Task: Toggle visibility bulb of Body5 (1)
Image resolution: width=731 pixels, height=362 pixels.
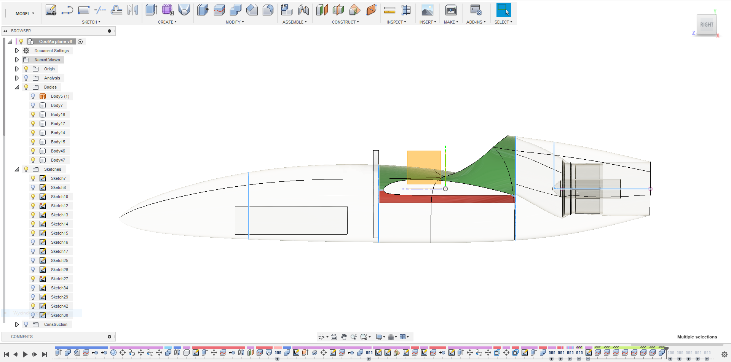Action: click(x=33, y=96)
